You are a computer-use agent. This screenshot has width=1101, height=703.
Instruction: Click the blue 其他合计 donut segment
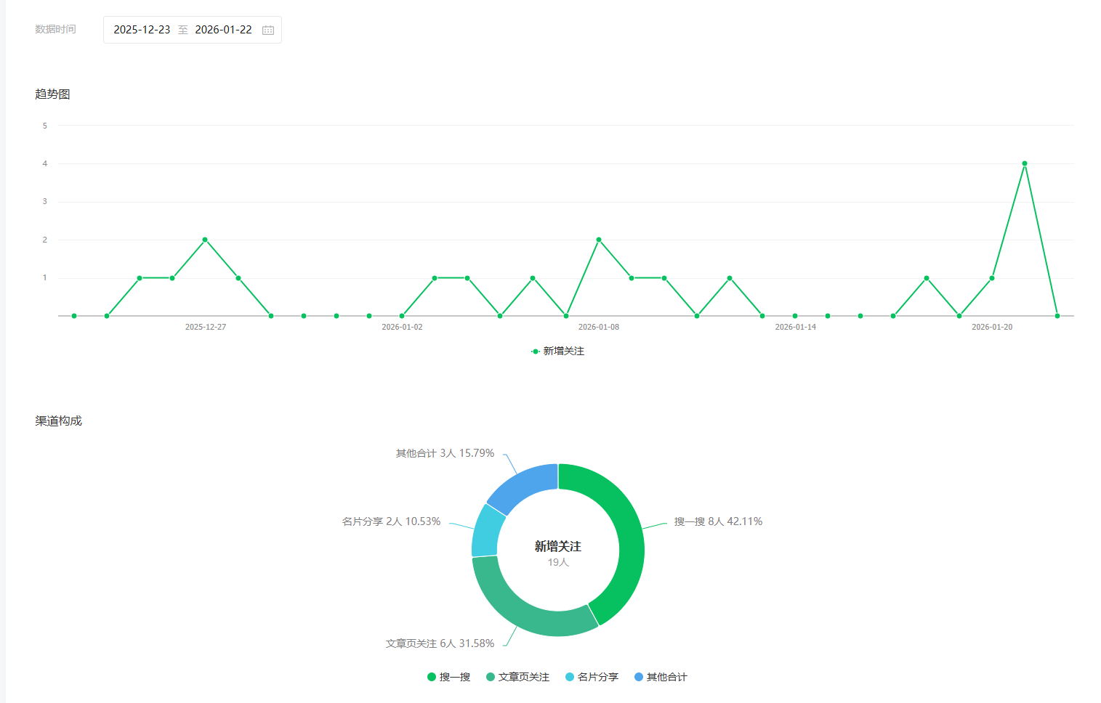pyautogui.click(x=522, y=487)
